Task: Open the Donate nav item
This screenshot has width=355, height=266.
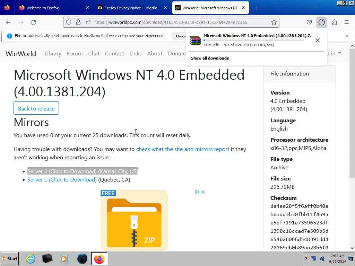Action: (176, 54)
